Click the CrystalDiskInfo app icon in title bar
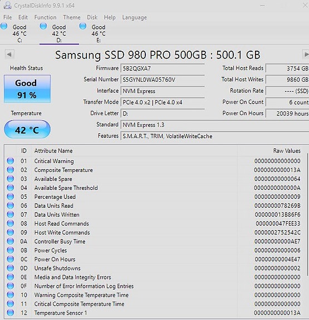The image size is (309, 320). 7,5
